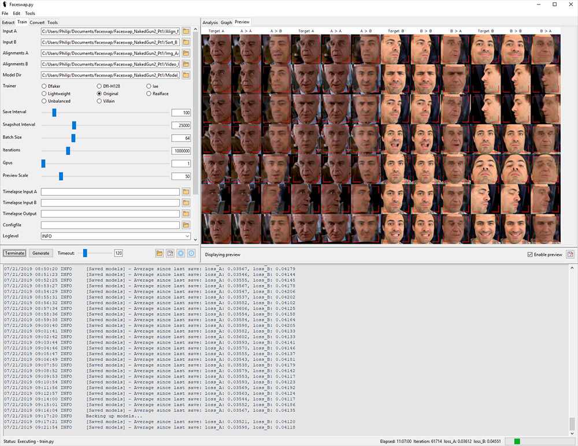Click console log scroll down arrow
Image resolution: width=578 pixels, height=446 pixels.
coord(572,433)
